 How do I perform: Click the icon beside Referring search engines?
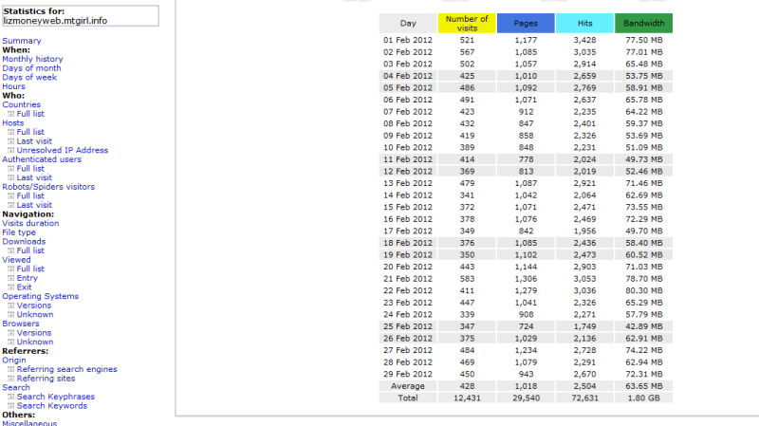tap(10, 369)
